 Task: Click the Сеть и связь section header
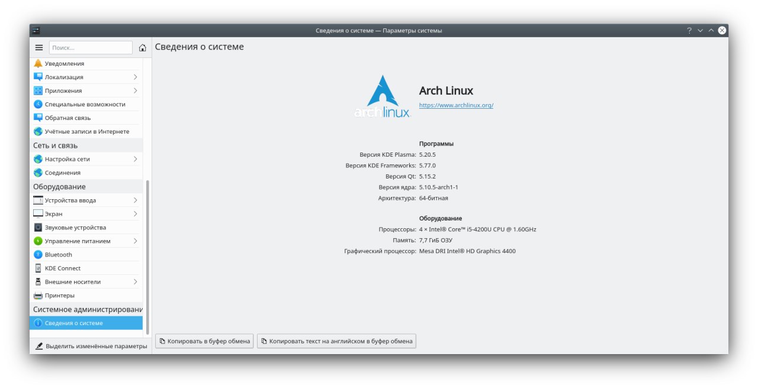pos(55,145)
